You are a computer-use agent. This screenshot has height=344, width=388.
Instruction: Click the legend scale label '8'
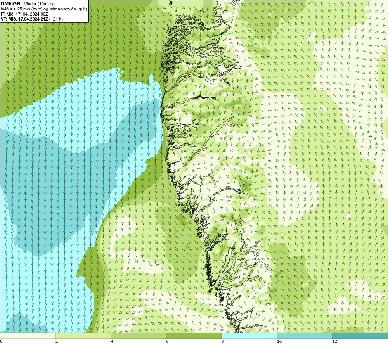tap(223, 342)
